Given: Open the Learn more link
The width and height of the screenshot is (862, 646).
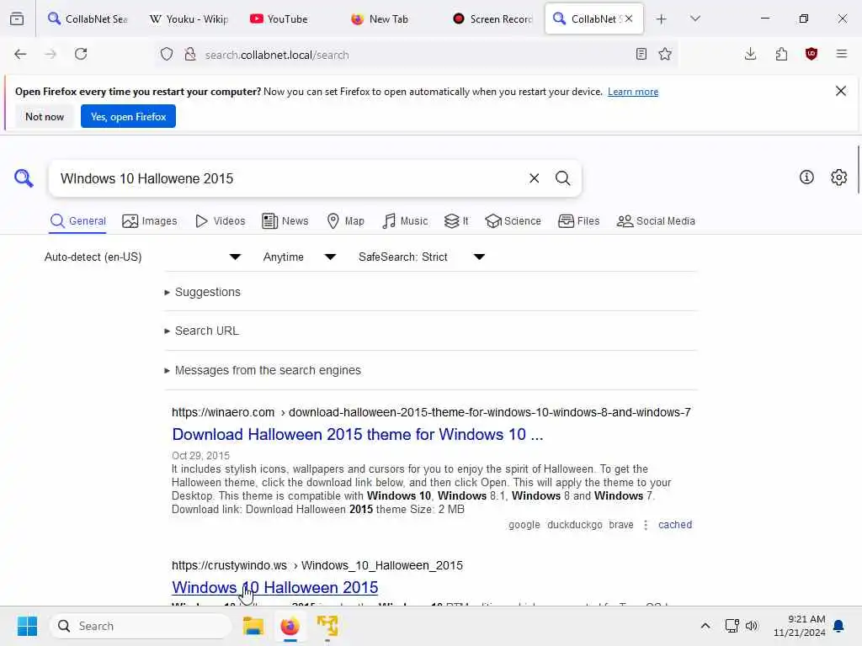Looking at the screenshot, I should click(633, 92).
